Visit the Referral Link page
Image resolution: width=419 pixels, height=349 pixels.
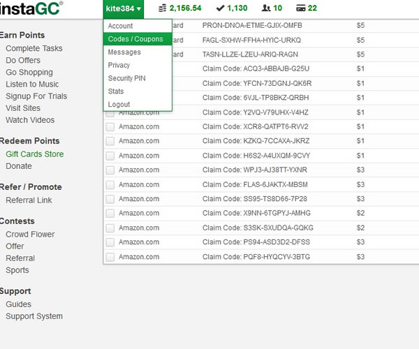pos(29,200)
